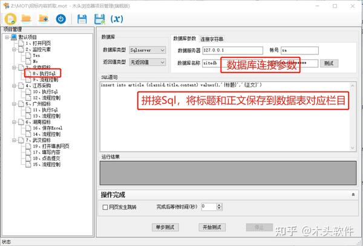Select tree item 18、点击提交

coord(47,158)
